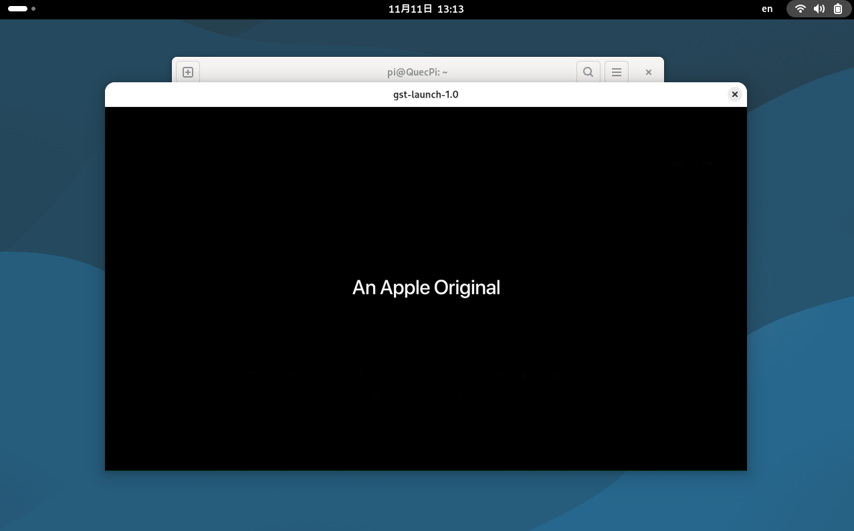Click the volume speaker icon
This screenshot has width=854, height=531.
pyautogui.click(x=819, y=9)
